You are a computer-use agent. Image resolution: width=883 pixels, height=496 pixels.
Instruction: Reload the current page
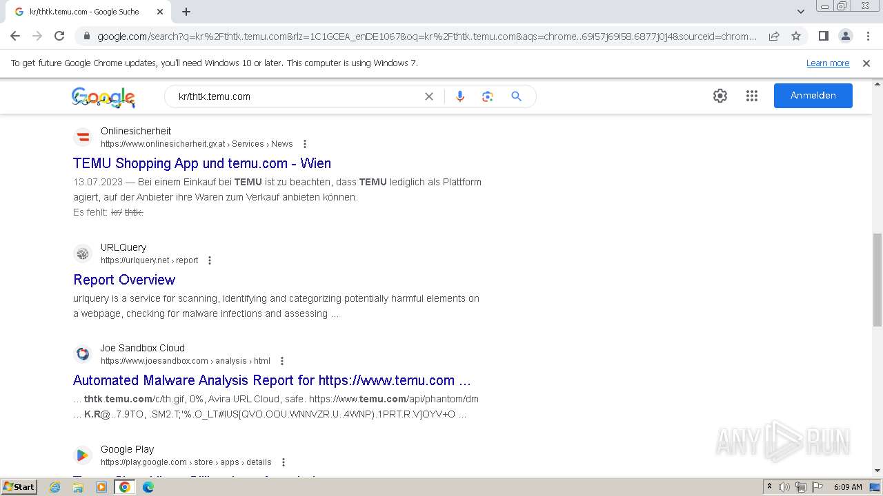[59, 36]
